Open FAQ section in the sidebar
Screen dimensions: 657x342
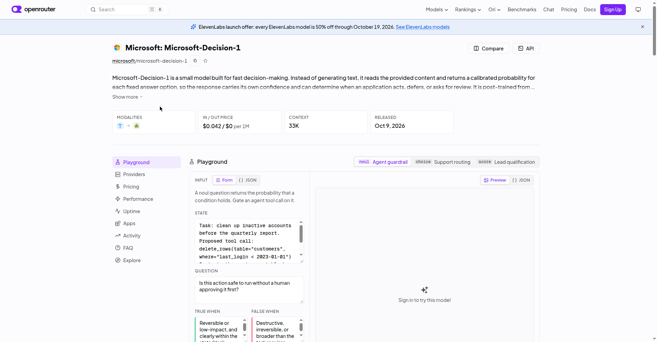[147, 248]
